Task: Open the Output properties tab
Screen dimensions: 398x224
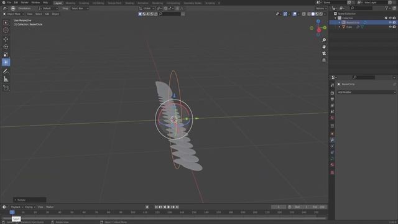Action: tap(332, 100)
